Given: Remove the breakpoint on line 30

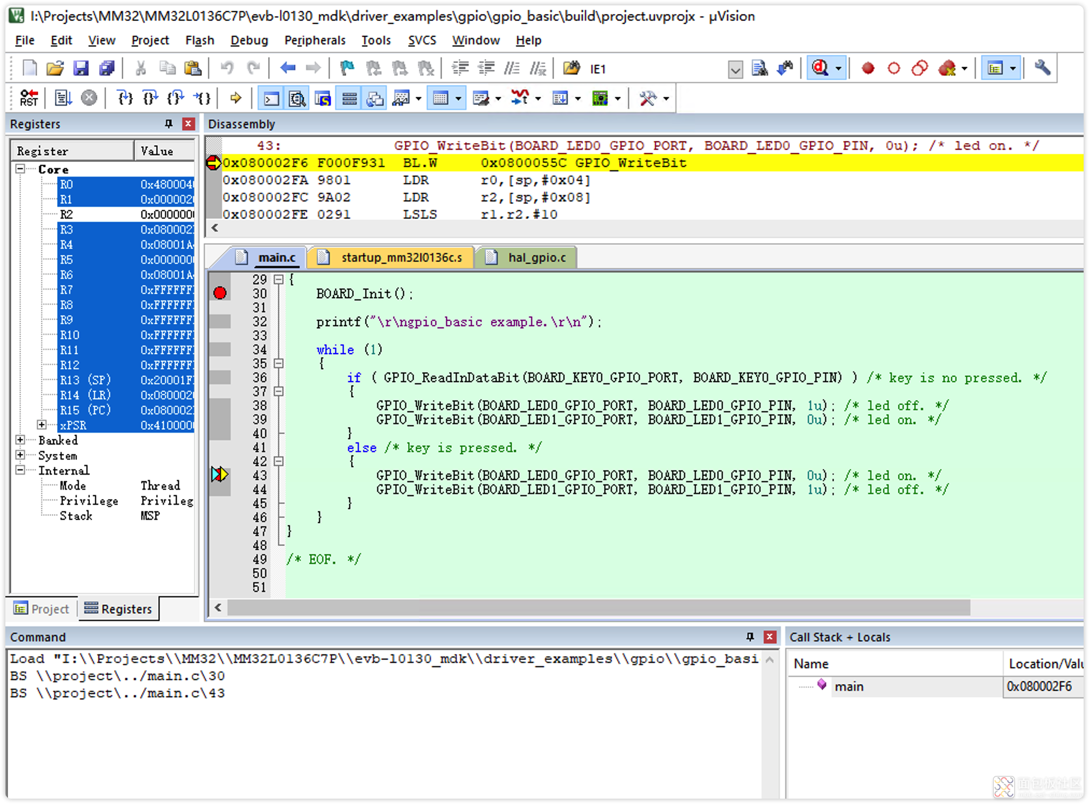Looking at the screenshot, I should click(x=220, y=293).
